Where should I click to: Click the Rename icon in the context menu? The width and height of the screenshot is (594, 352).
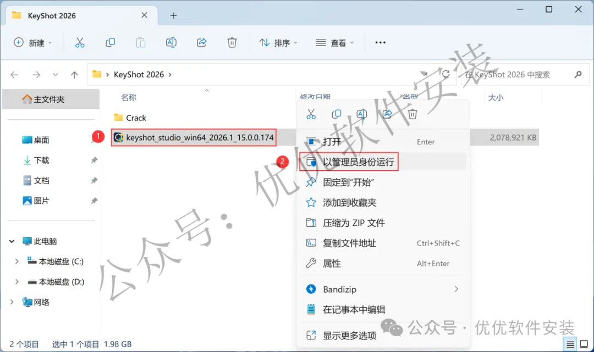click(362, 114)
